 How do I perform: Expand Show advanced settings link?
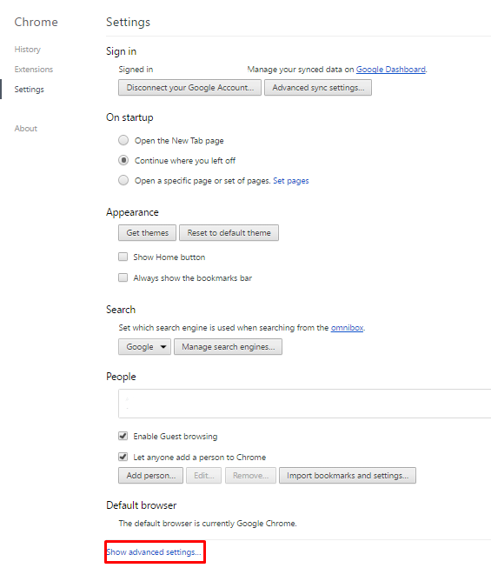click(154, 552)
